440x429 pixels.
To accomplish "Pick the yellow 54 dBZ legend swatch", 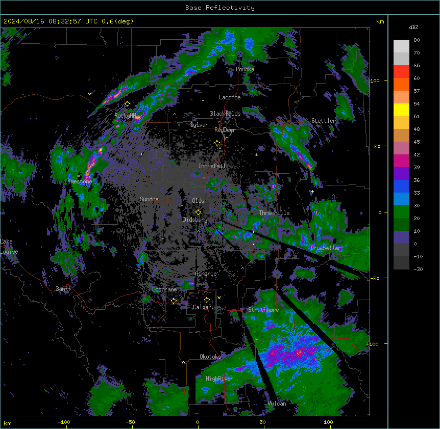I will click(401, 110).
